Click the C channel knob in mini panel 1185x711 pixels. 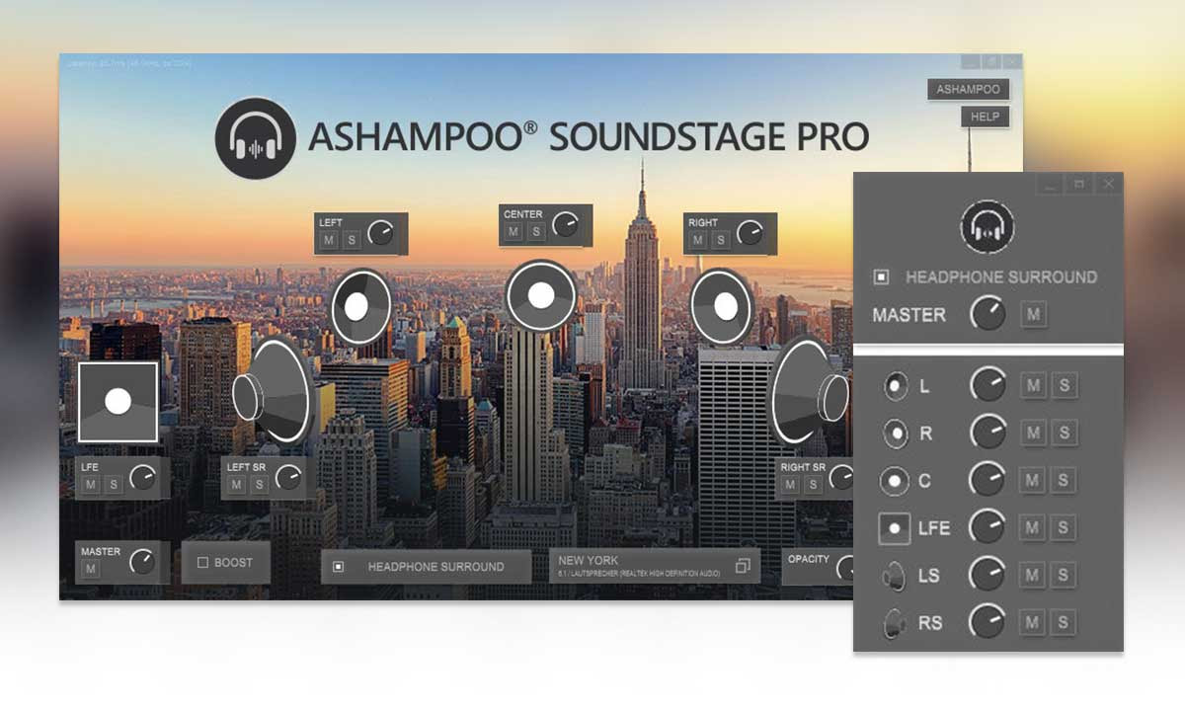[x=987, y=479]
